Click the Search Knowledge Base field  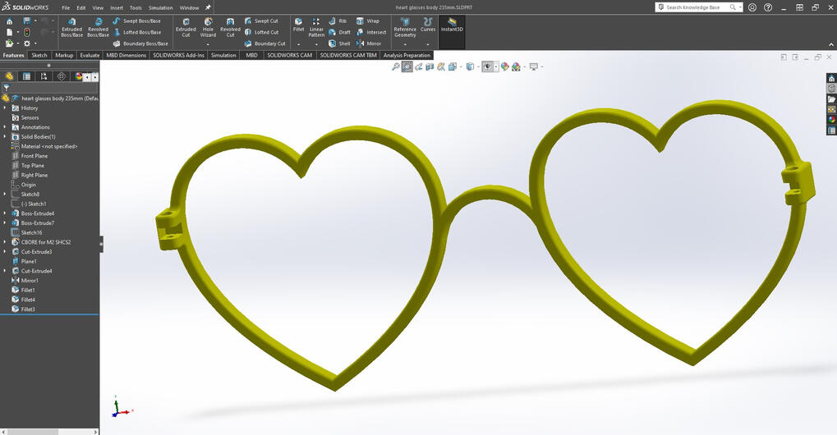click(x=698, y=7)
